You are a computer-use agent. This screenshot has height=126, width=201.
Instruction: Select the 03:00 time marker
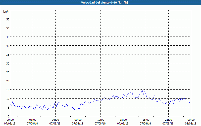33,120
